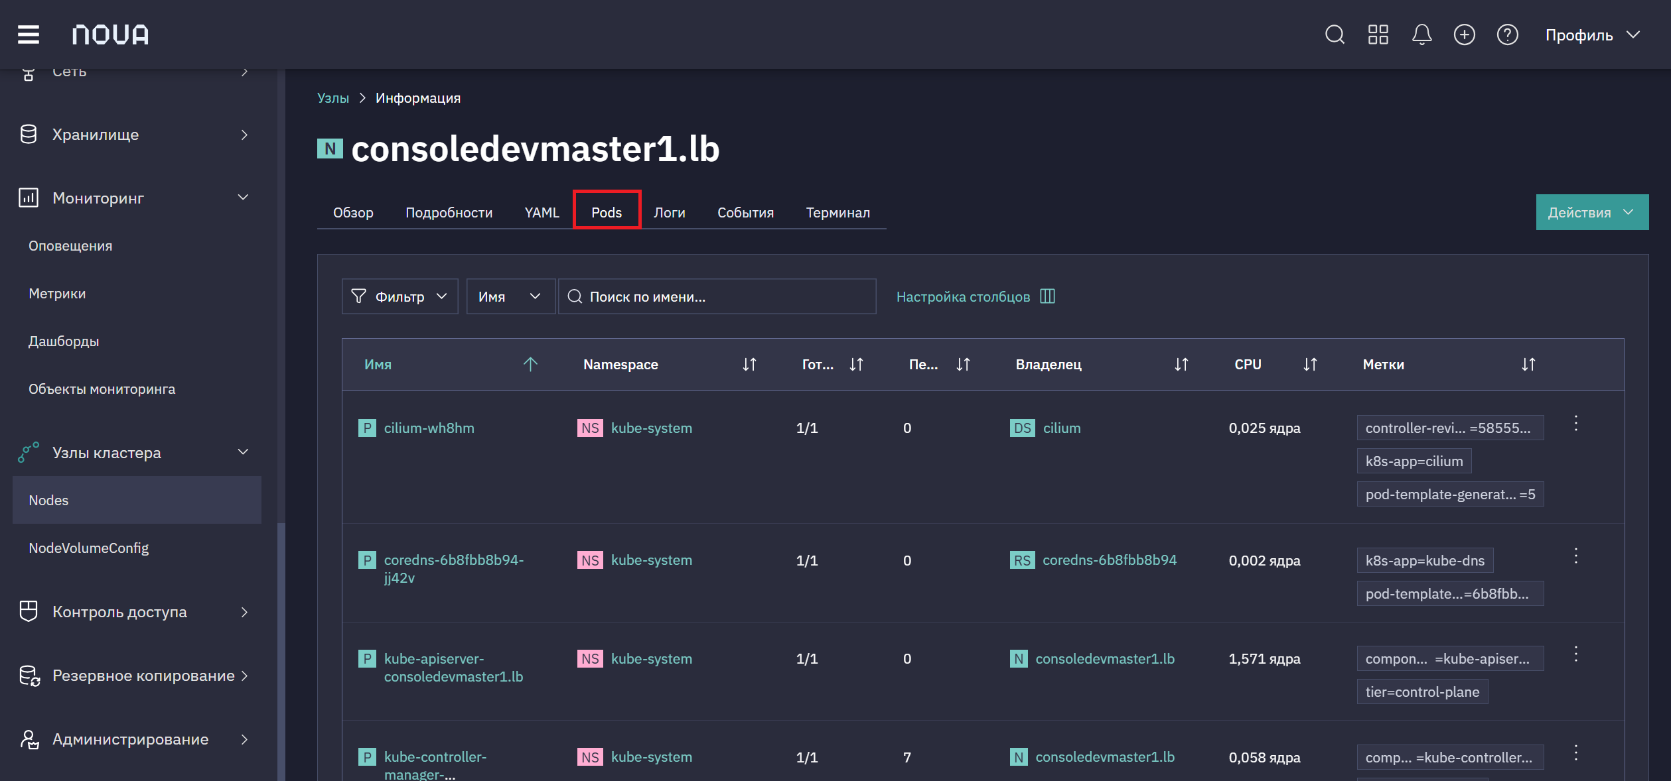Viewport: 1671px width, 781px height.
Task: Click the Хранилище database icon
Action: click(29, 134)
